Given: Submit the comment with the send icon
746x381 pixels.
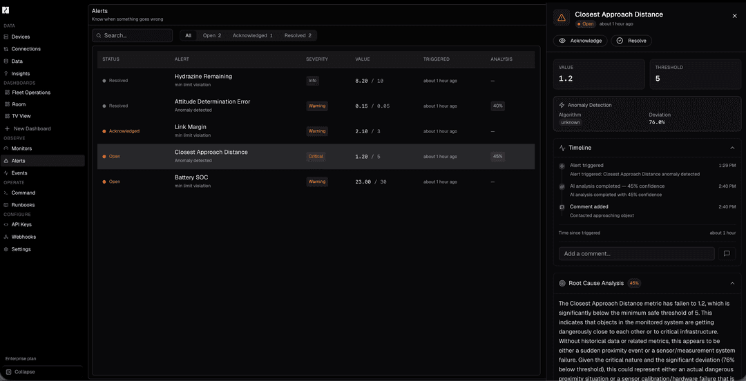Looking at the screenshot, I should coord(727,253).
